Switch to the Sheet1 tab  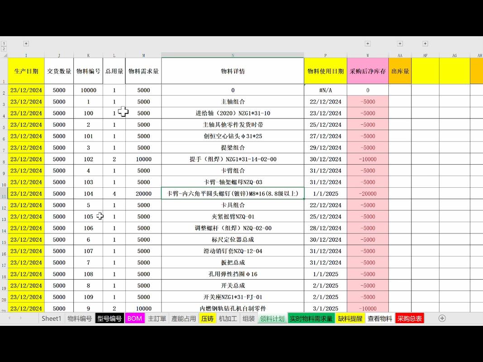(51, 319)
